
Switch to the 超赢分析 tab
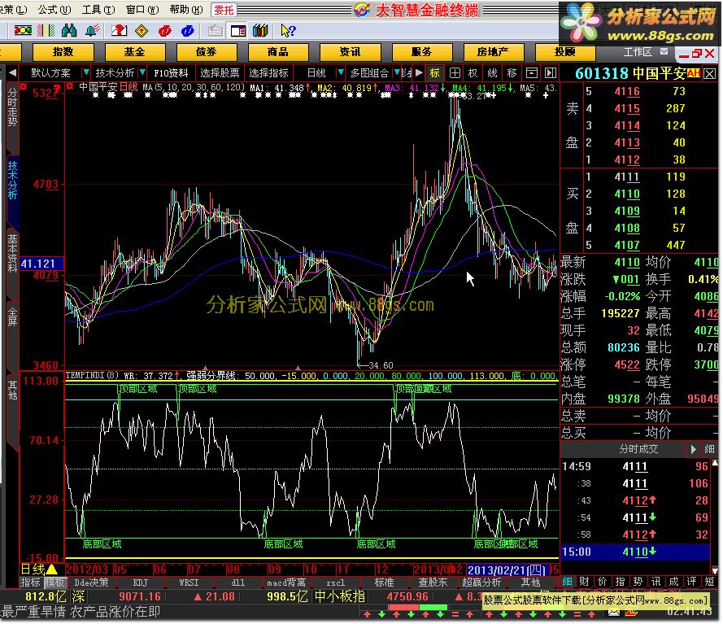[481, 583]
